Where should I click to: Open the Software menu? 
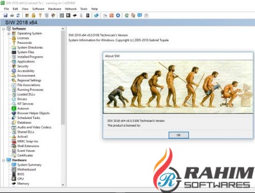coord(38,9)
